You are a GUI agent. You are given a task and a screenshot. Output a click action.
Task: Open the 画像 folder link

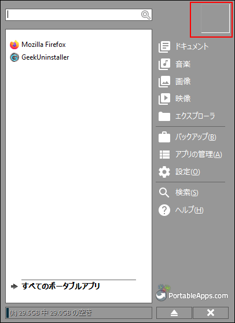coord(183,82)
